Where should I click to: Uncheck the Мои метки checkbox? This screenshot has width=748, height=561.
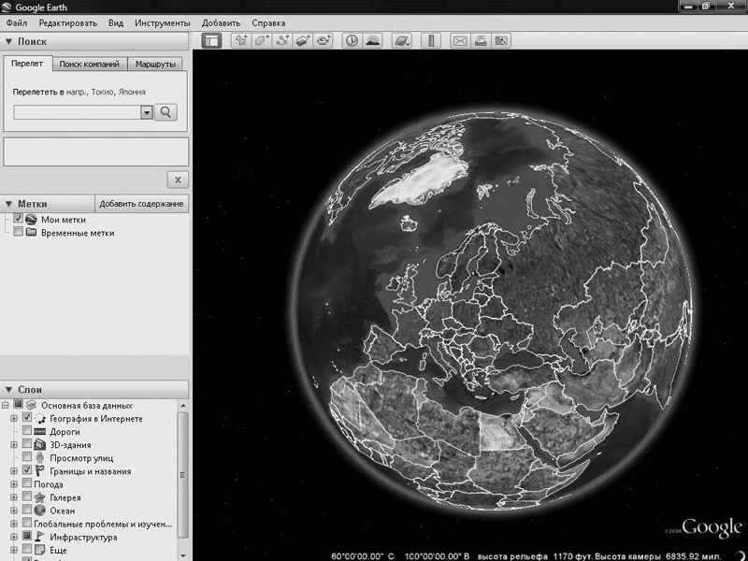point(18,219)
